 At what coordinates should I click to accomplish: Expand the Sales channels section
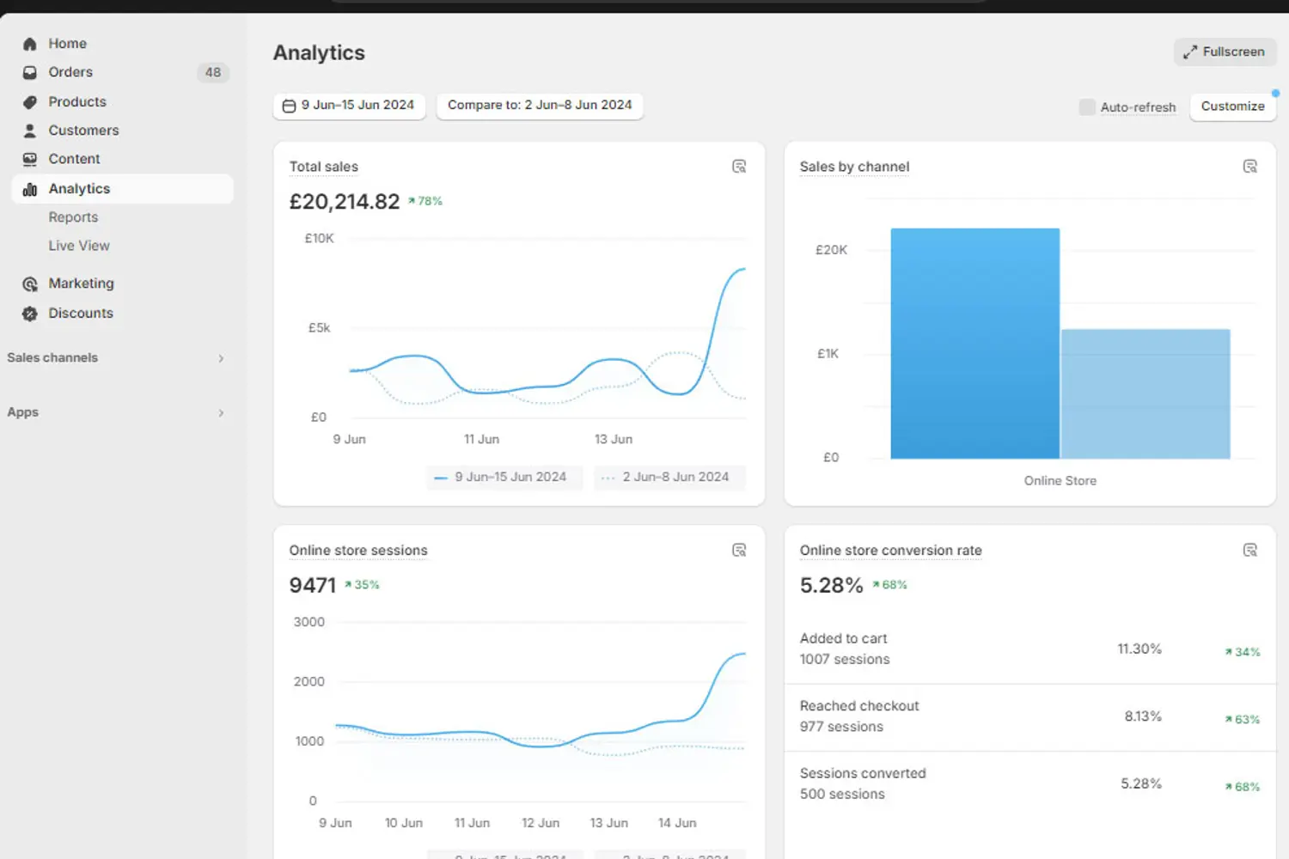pyautogui.click(x=221, y=358)
